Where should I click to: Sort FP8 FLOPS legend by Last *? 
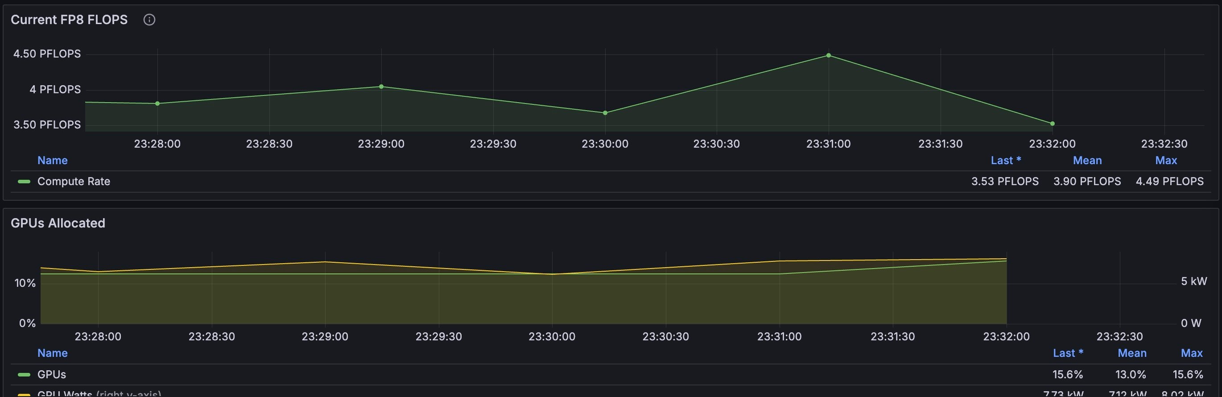pos(1006,160)
